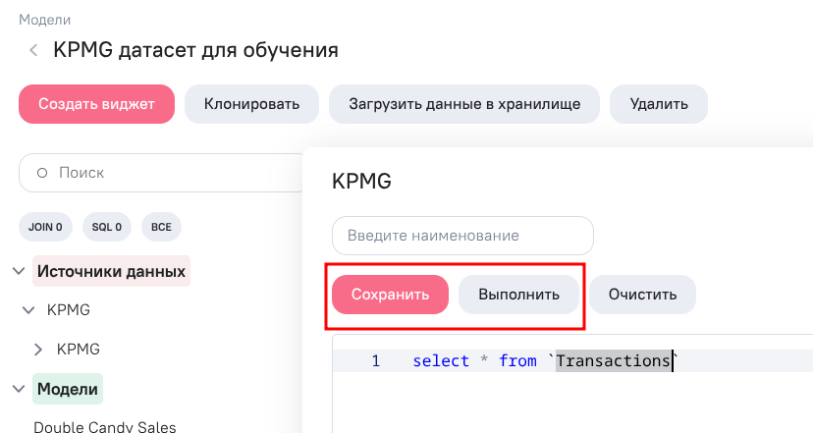This screenshot has width=813, height=433.
Task: Toggle the SQL 0 filter chip
Action: click(107, 227)
